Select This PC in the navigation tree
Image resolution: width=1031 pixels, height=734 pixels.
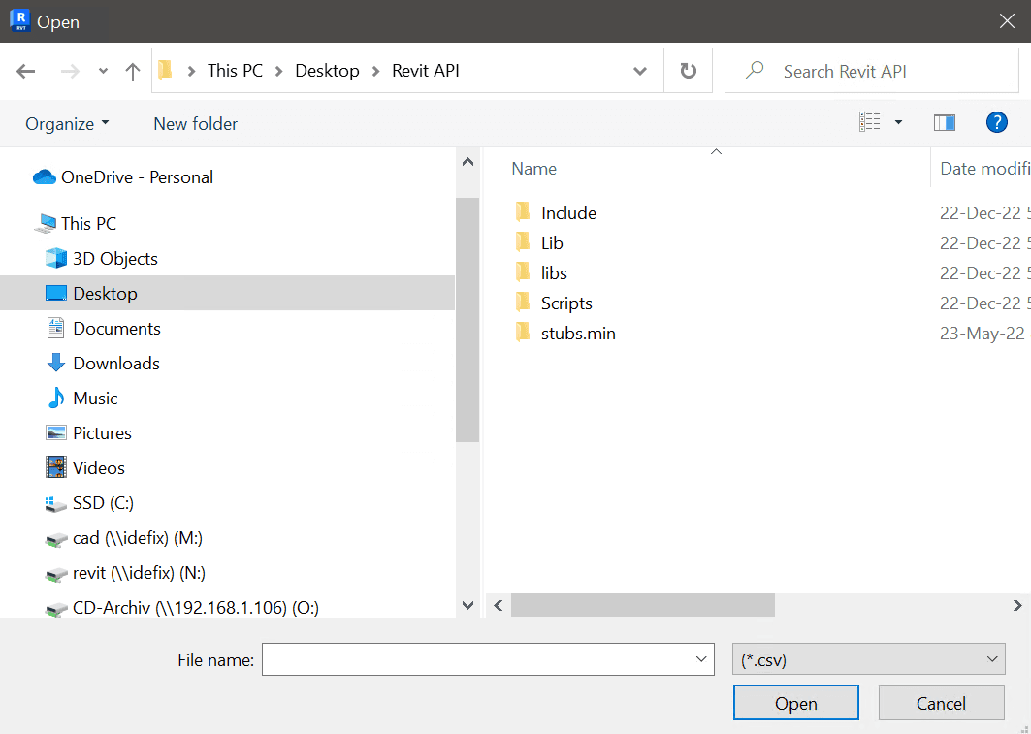coord(89,223)
